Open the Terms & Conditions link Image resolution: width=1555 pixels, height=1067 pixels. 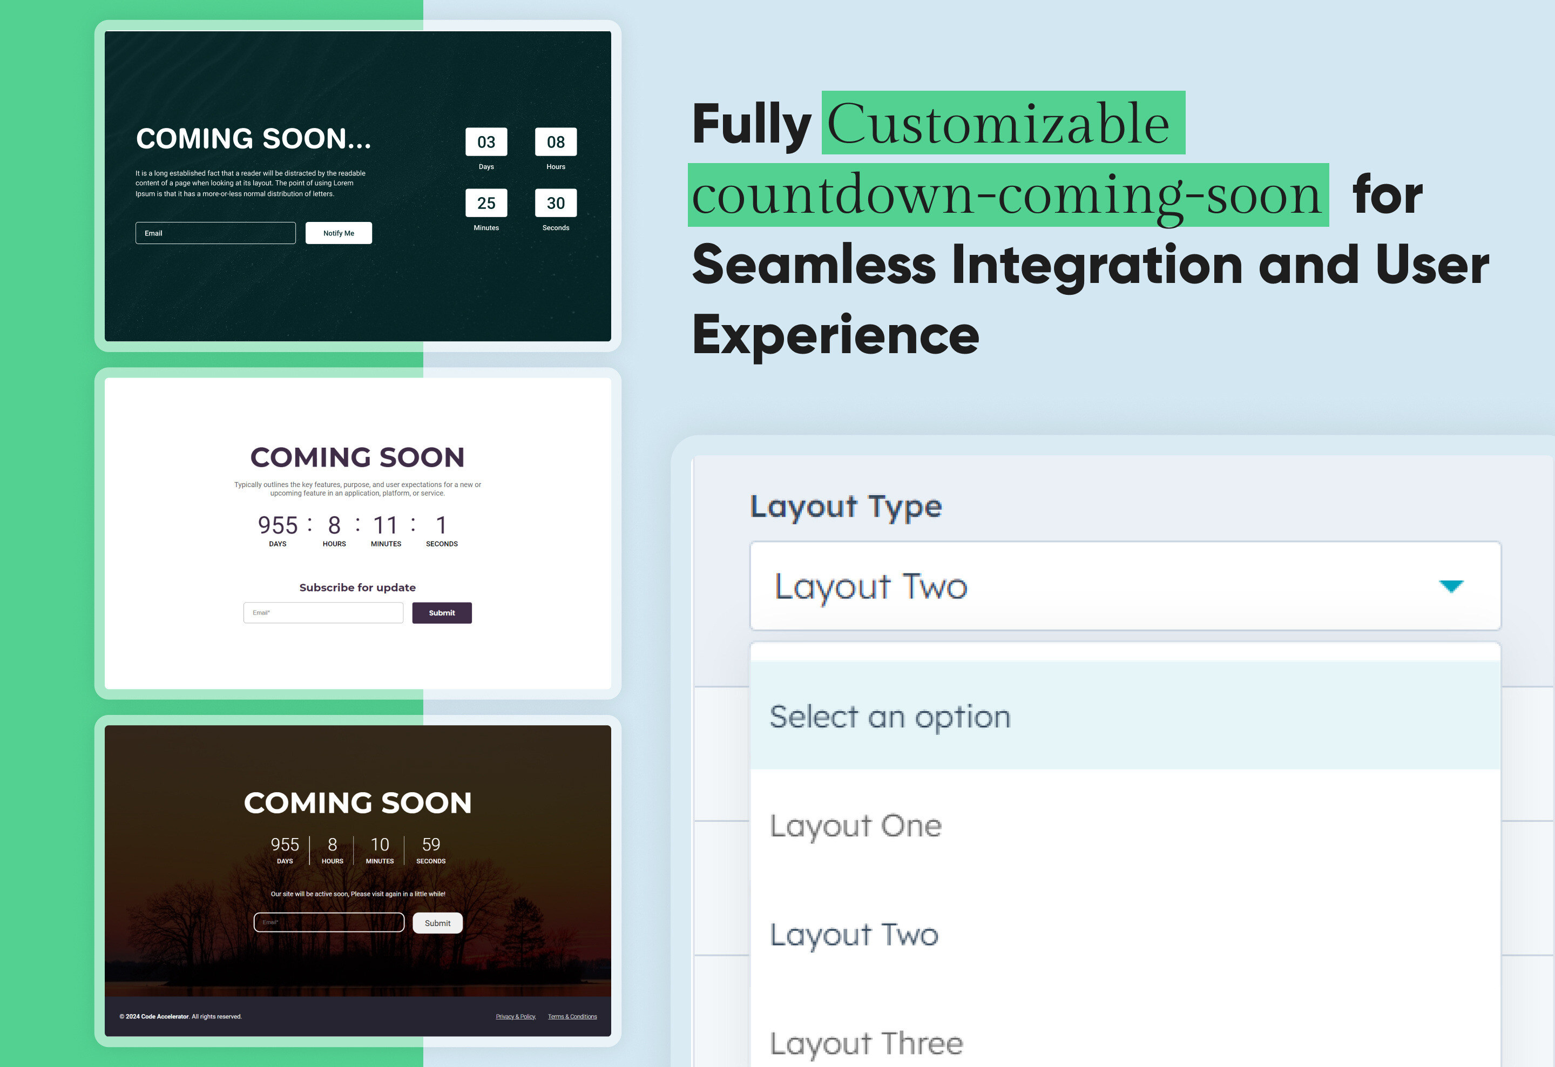pyautogui.click(x=572, y=1017)
